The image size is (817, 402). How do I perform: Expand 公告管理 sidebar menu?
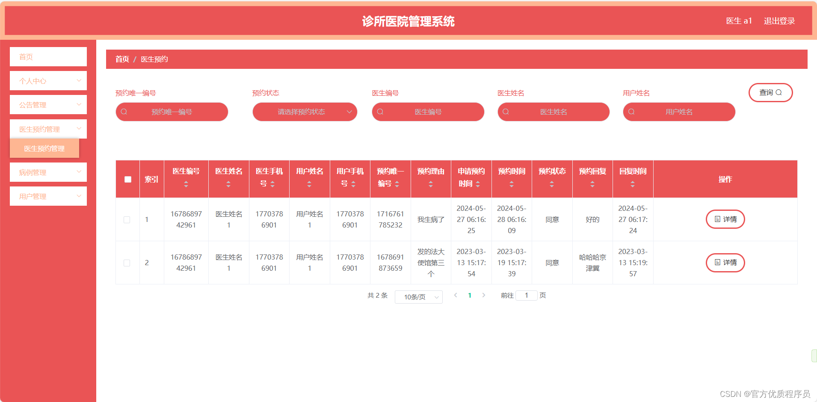pyautogui.click(x=48, y=105)
